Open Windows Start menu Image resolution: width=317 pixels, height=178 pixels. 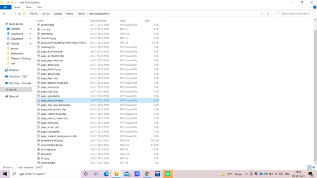(5, 174)
